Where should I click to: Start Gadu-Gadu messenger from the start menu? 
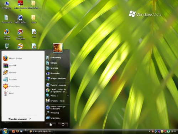tap(11, 86)
